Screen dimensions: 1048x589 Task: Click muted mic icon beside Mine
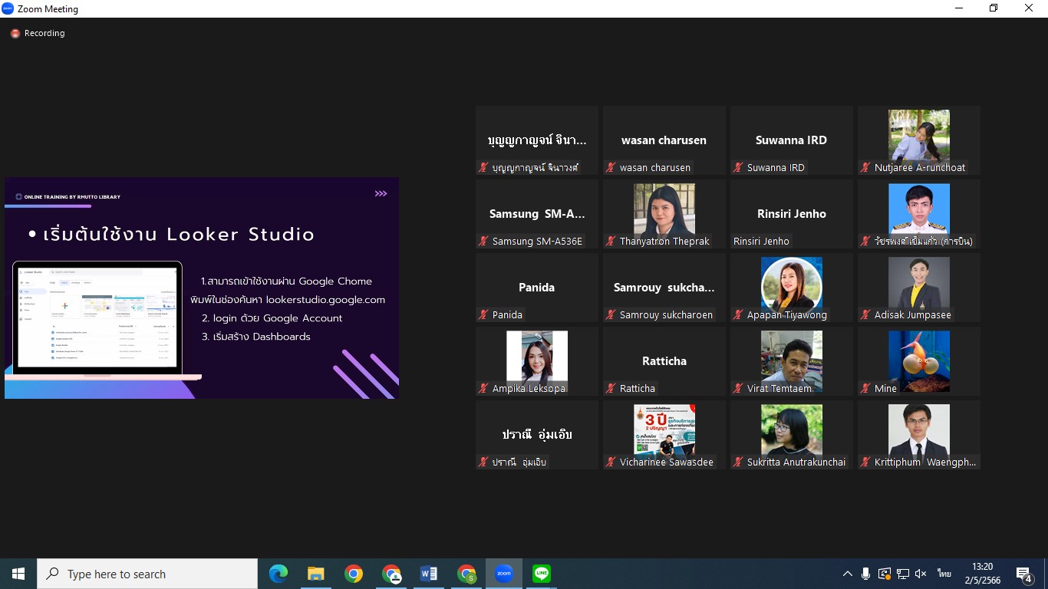point(865,388)
